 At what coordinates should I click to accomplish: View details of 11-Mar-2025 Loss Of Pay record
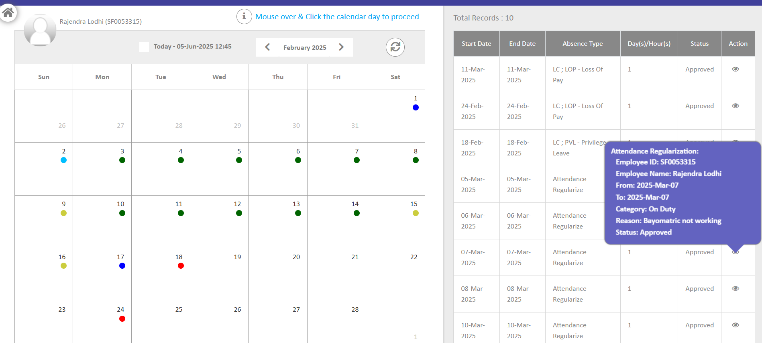[x=735, y=69]
